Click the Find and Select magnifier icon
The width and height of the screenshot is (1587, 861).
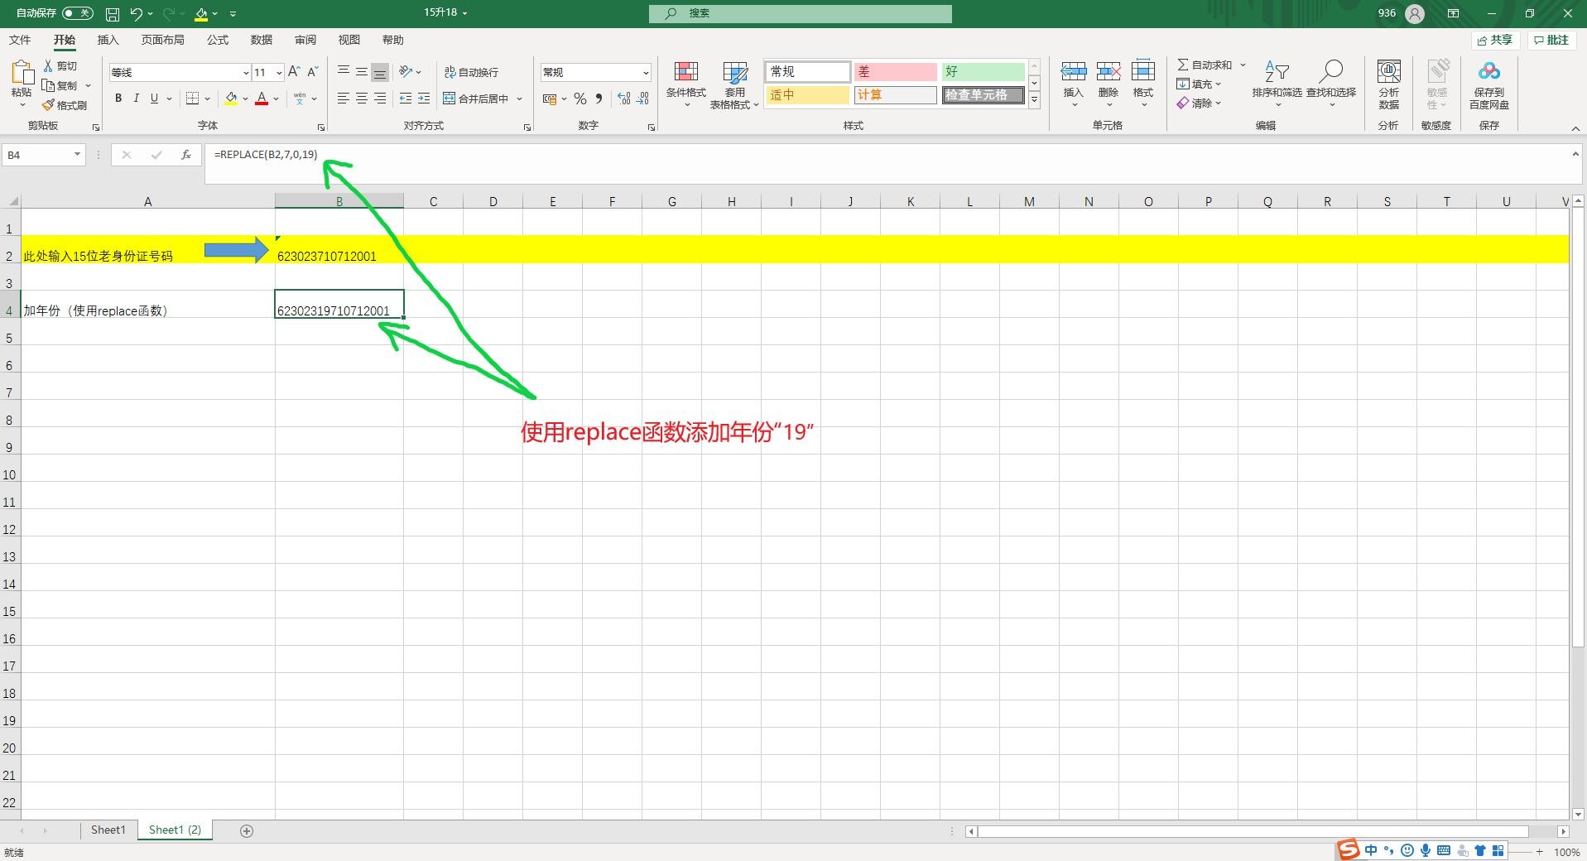(1330, 73)
